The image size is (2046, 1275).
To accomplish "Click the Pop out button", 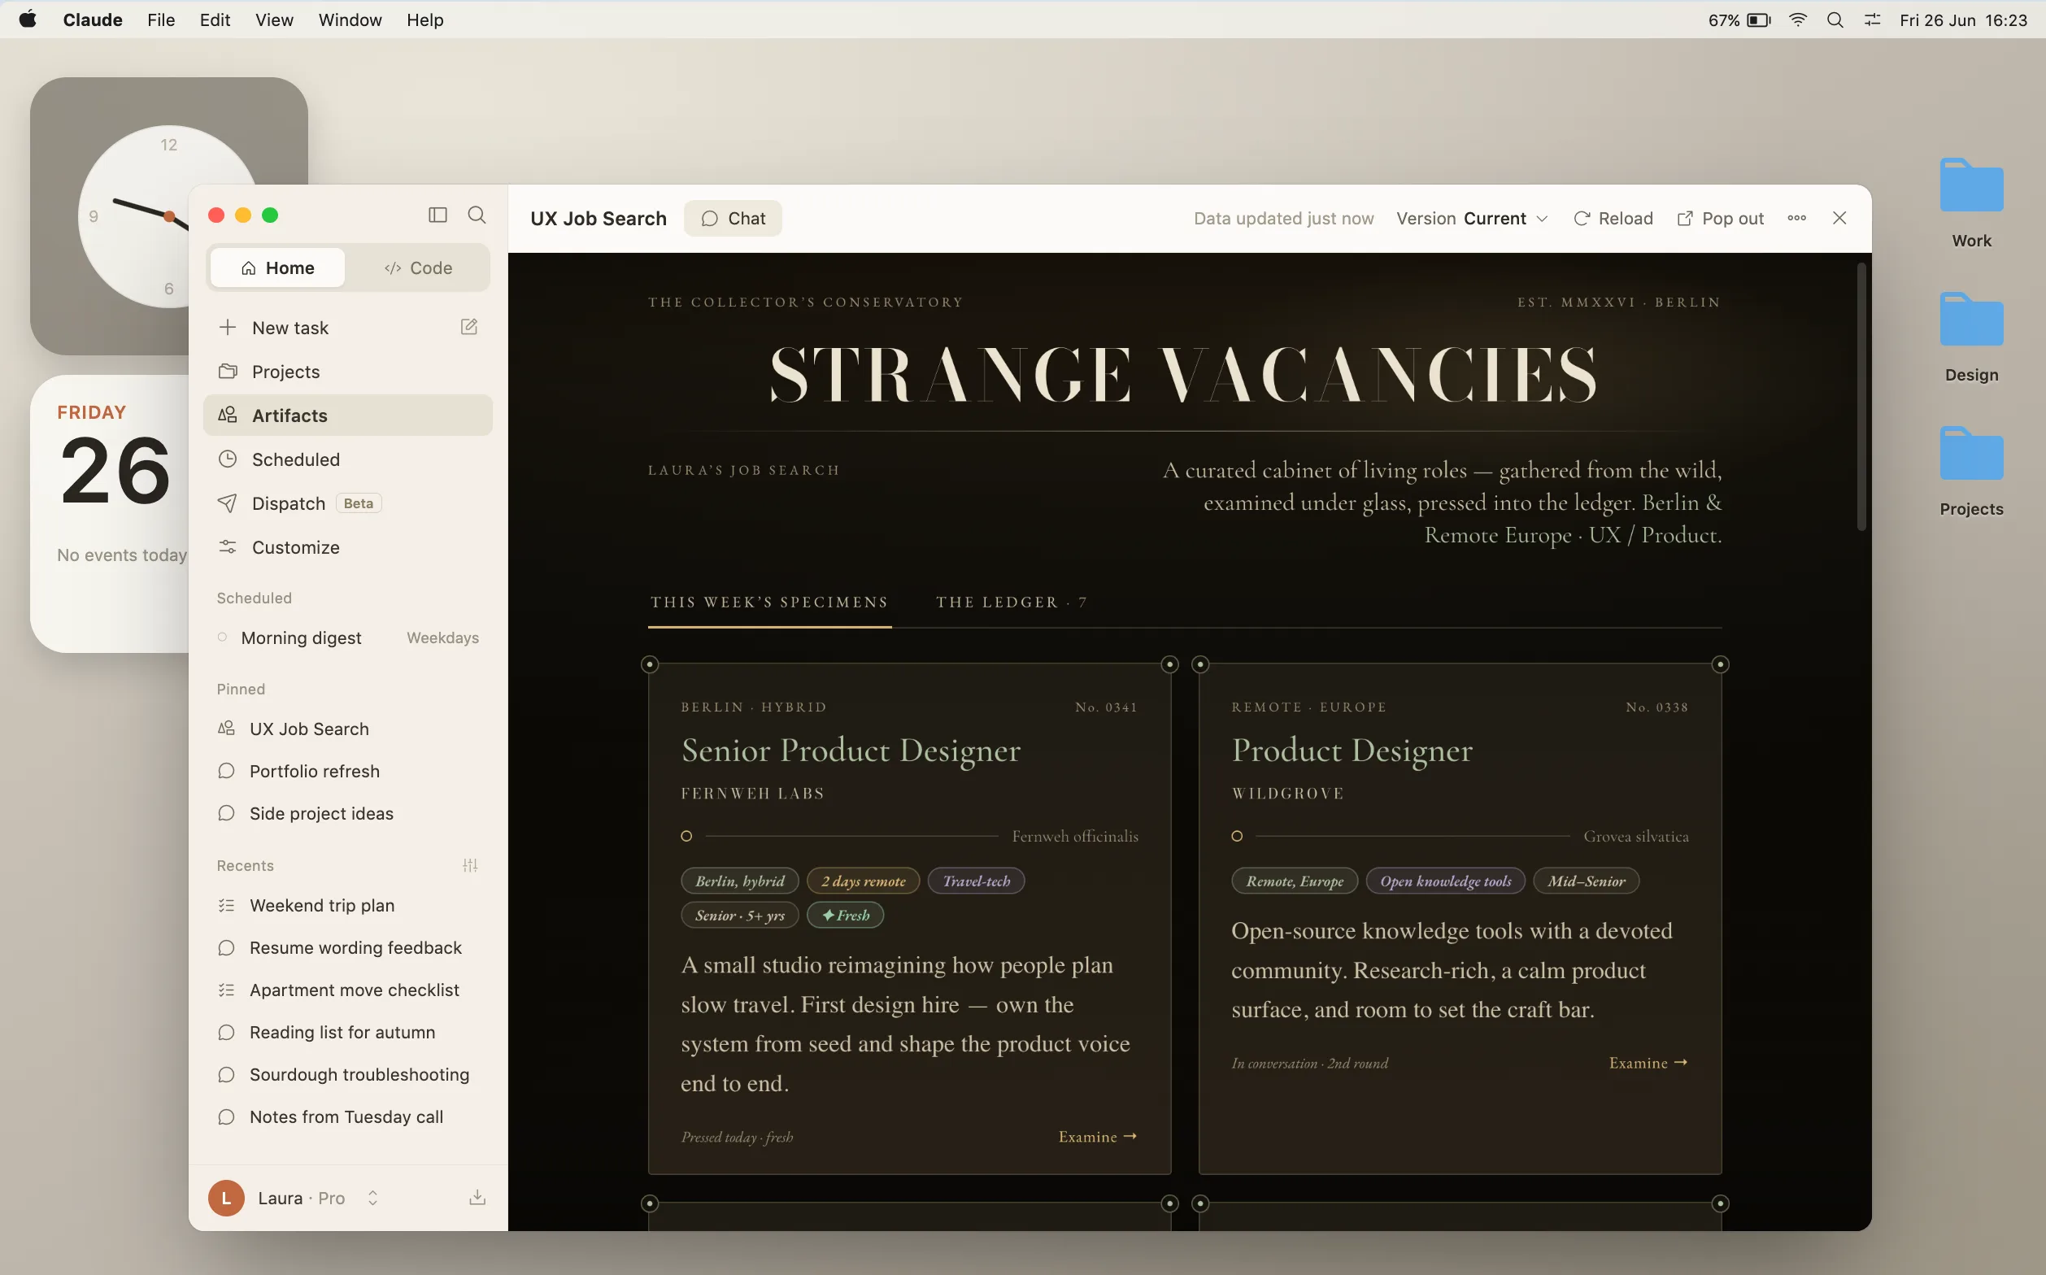I will click(x=1721, y=219).
